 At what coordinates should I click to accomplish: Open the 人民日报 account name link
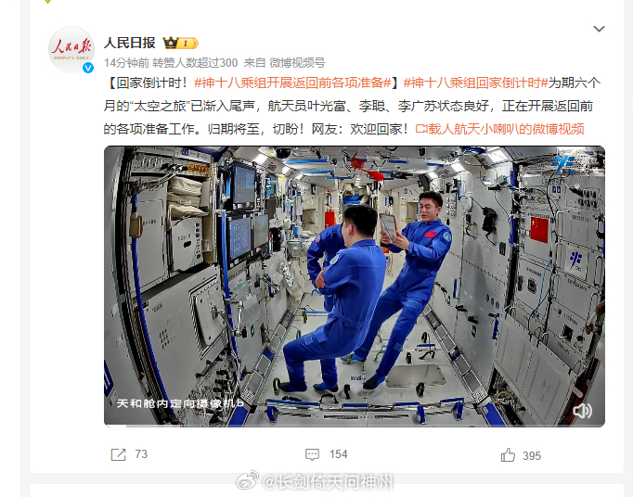(x=130, y=43)
